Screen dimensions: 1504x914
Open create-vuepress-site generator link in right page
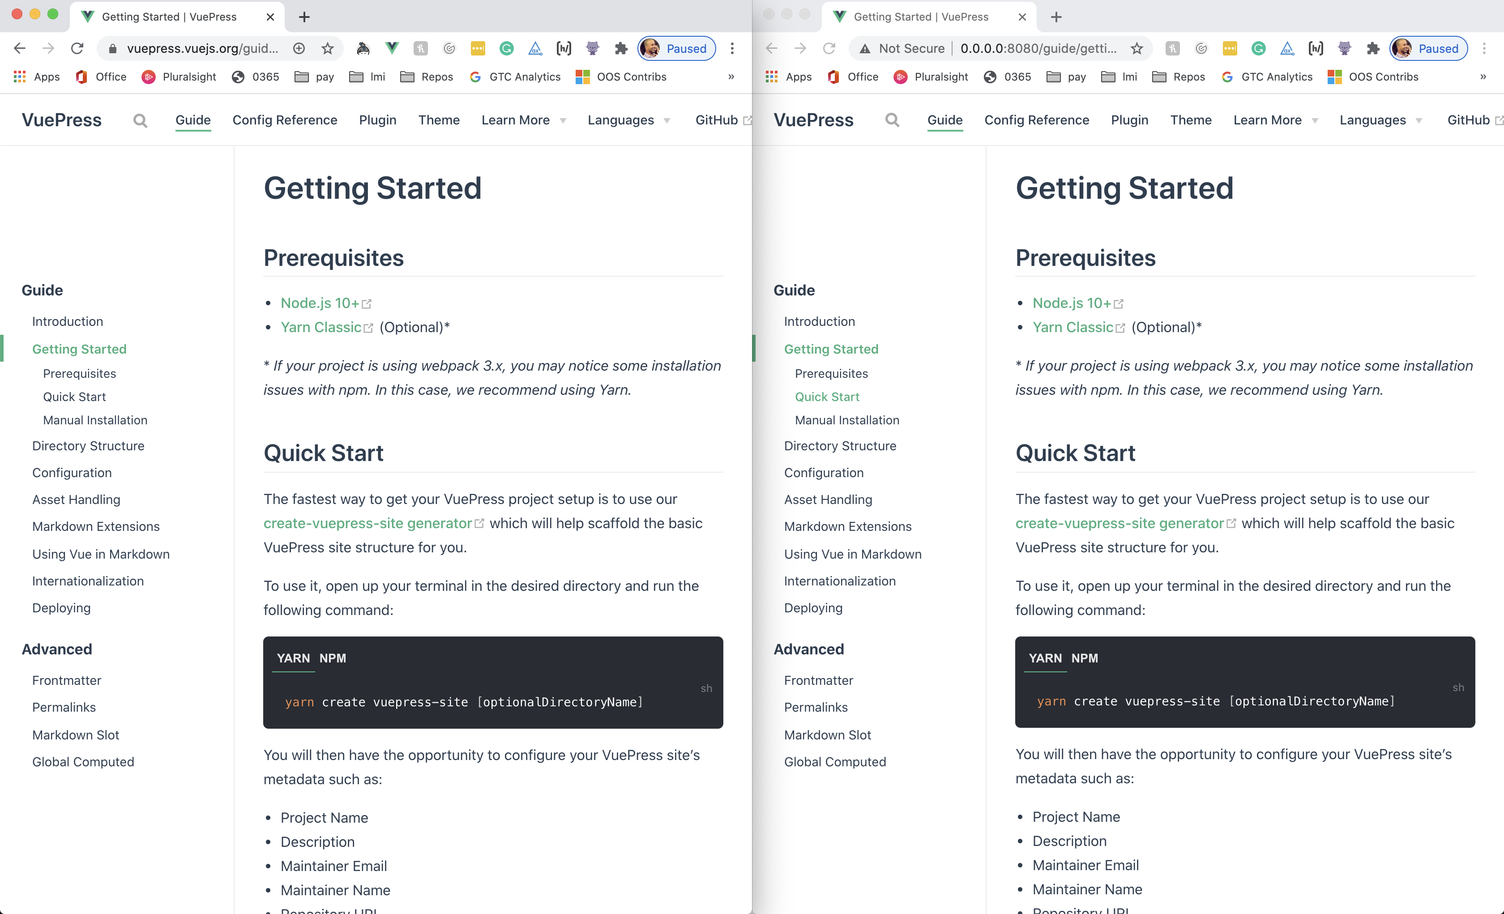1126,523
